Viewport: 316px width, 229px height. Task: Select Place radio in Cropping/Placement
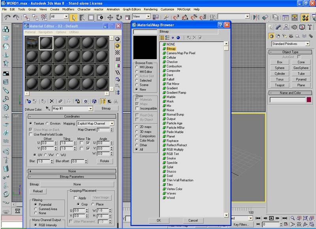tap(93, 204)
